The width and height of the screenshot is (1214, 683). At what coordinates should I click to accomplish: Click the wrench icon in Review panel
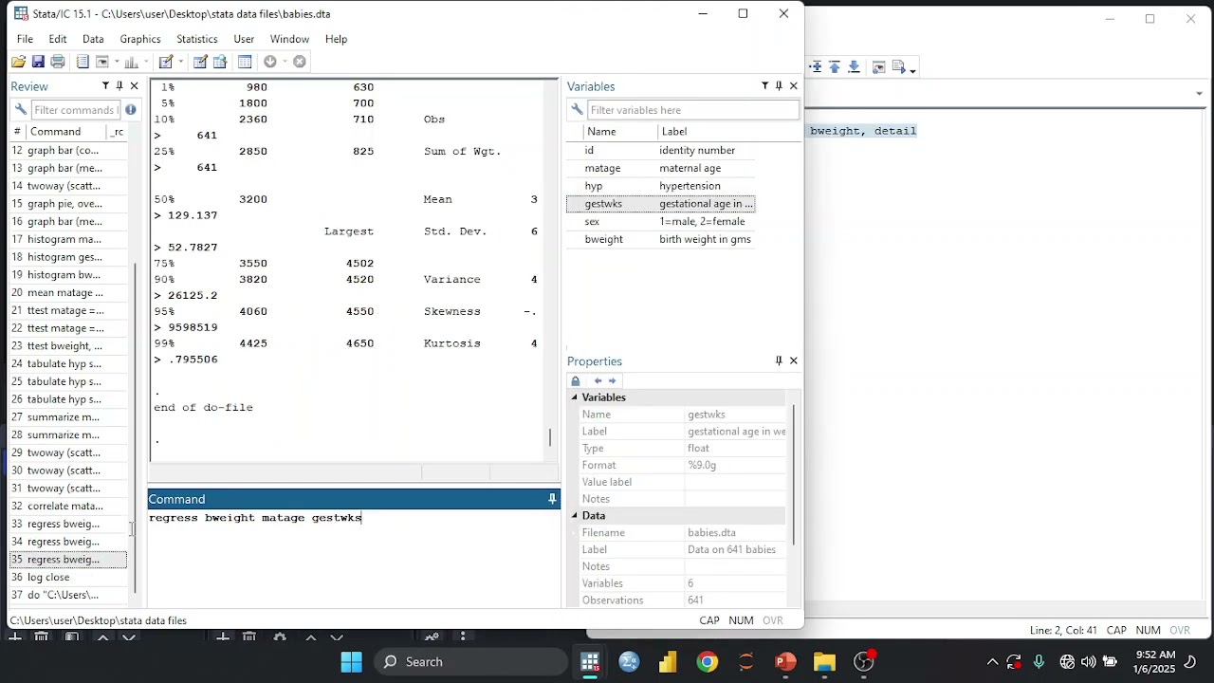[21, 110]
